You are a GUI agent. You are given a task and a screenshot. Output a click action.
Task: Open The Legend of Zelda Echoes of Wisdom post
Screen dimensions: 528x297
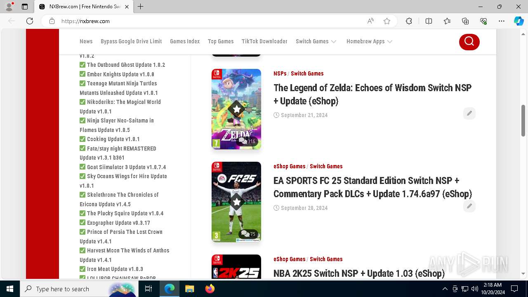pyautogui.click(x=372, y=94)
